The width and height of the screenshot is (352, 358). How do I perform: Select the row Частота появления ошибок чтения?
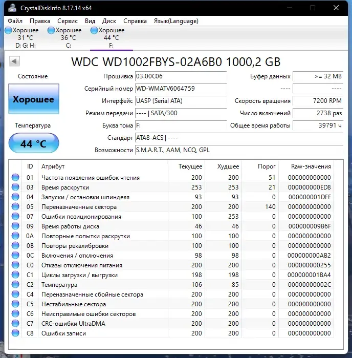pyautogui.click(x=171, y=177)
